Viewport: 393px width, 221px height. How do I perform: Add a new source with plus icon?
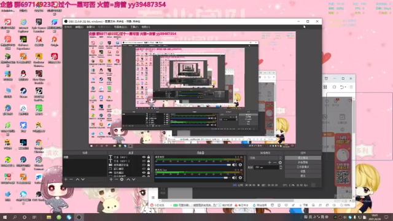(x=111, y=179)
